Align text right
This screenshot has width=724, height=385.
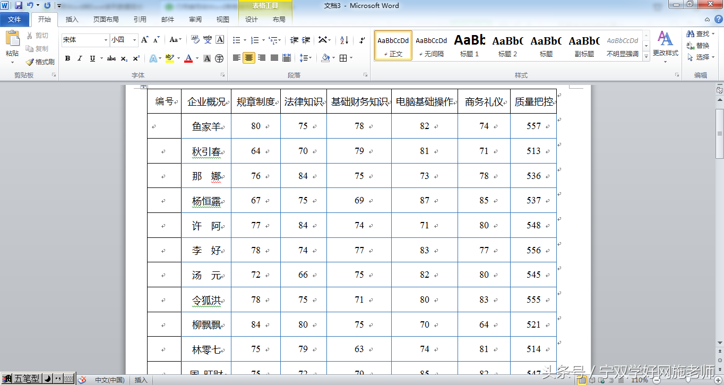coord(262,58)
